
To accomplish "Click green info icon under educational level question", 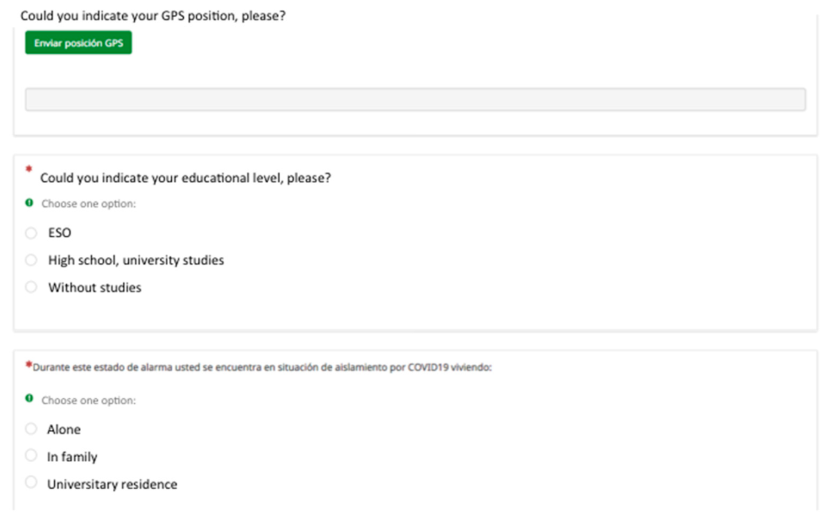I will (29, 203).
